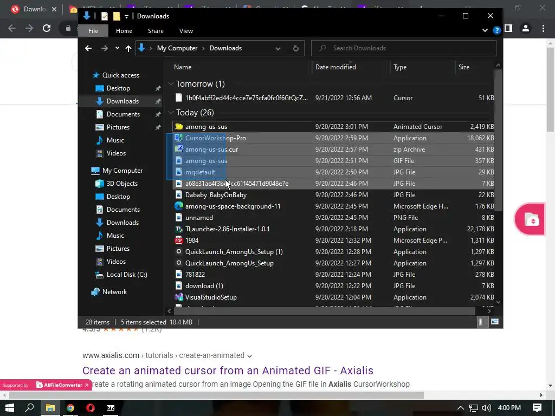The width and height of the screenshot is (555, 416).
Task: Sort by the Size column header
Action: pos(464,67)
